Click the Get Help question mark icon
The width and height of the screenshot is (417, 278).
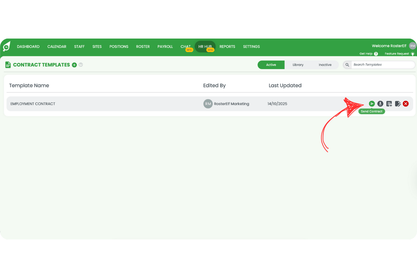click(376, 54)
